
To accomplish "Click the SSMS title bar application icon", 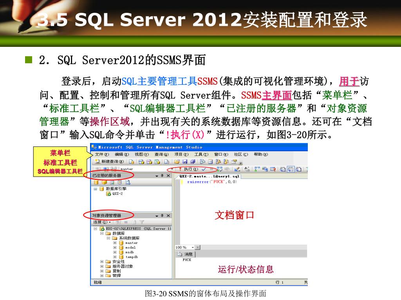I will pos(94,147).
